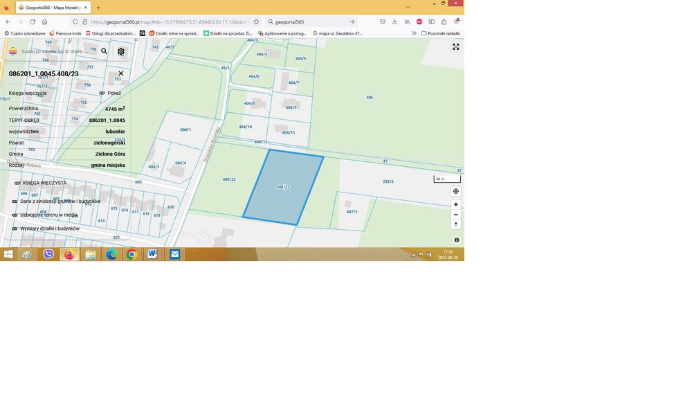Open Usługi dla przedsiębior... bookmark
This screenshot has height=412, width=692.
tap(111, 33)
